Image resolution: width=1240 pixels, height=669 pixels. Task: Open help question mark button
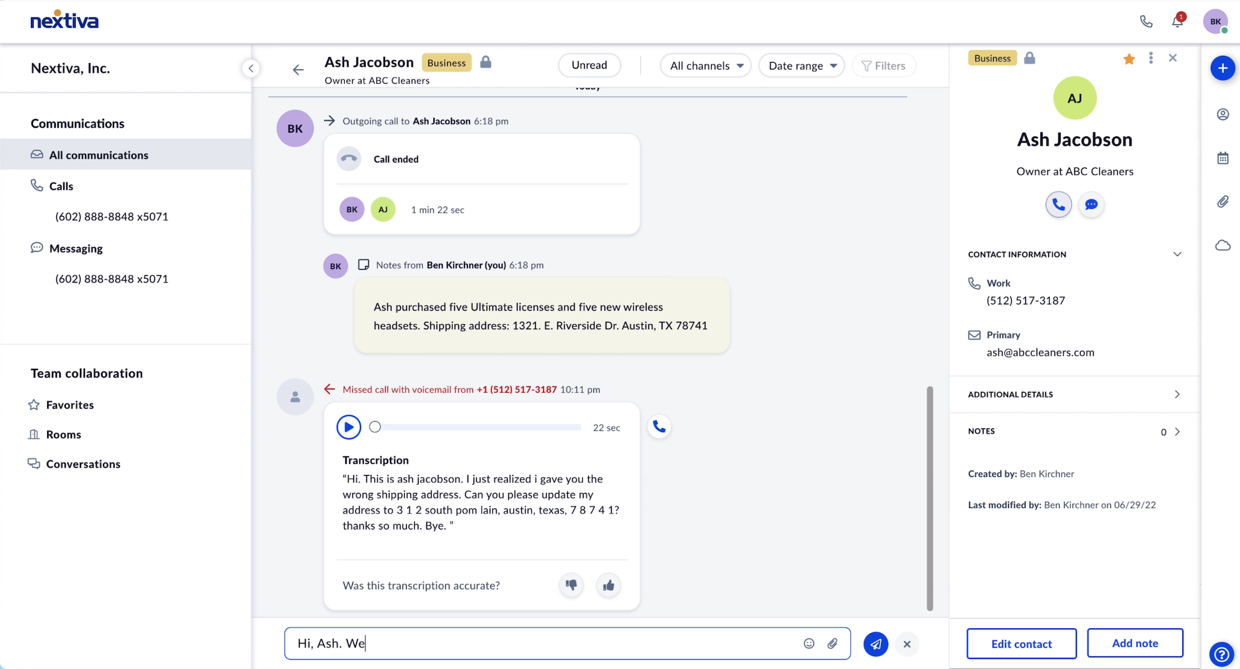[x=1221, y=654]
